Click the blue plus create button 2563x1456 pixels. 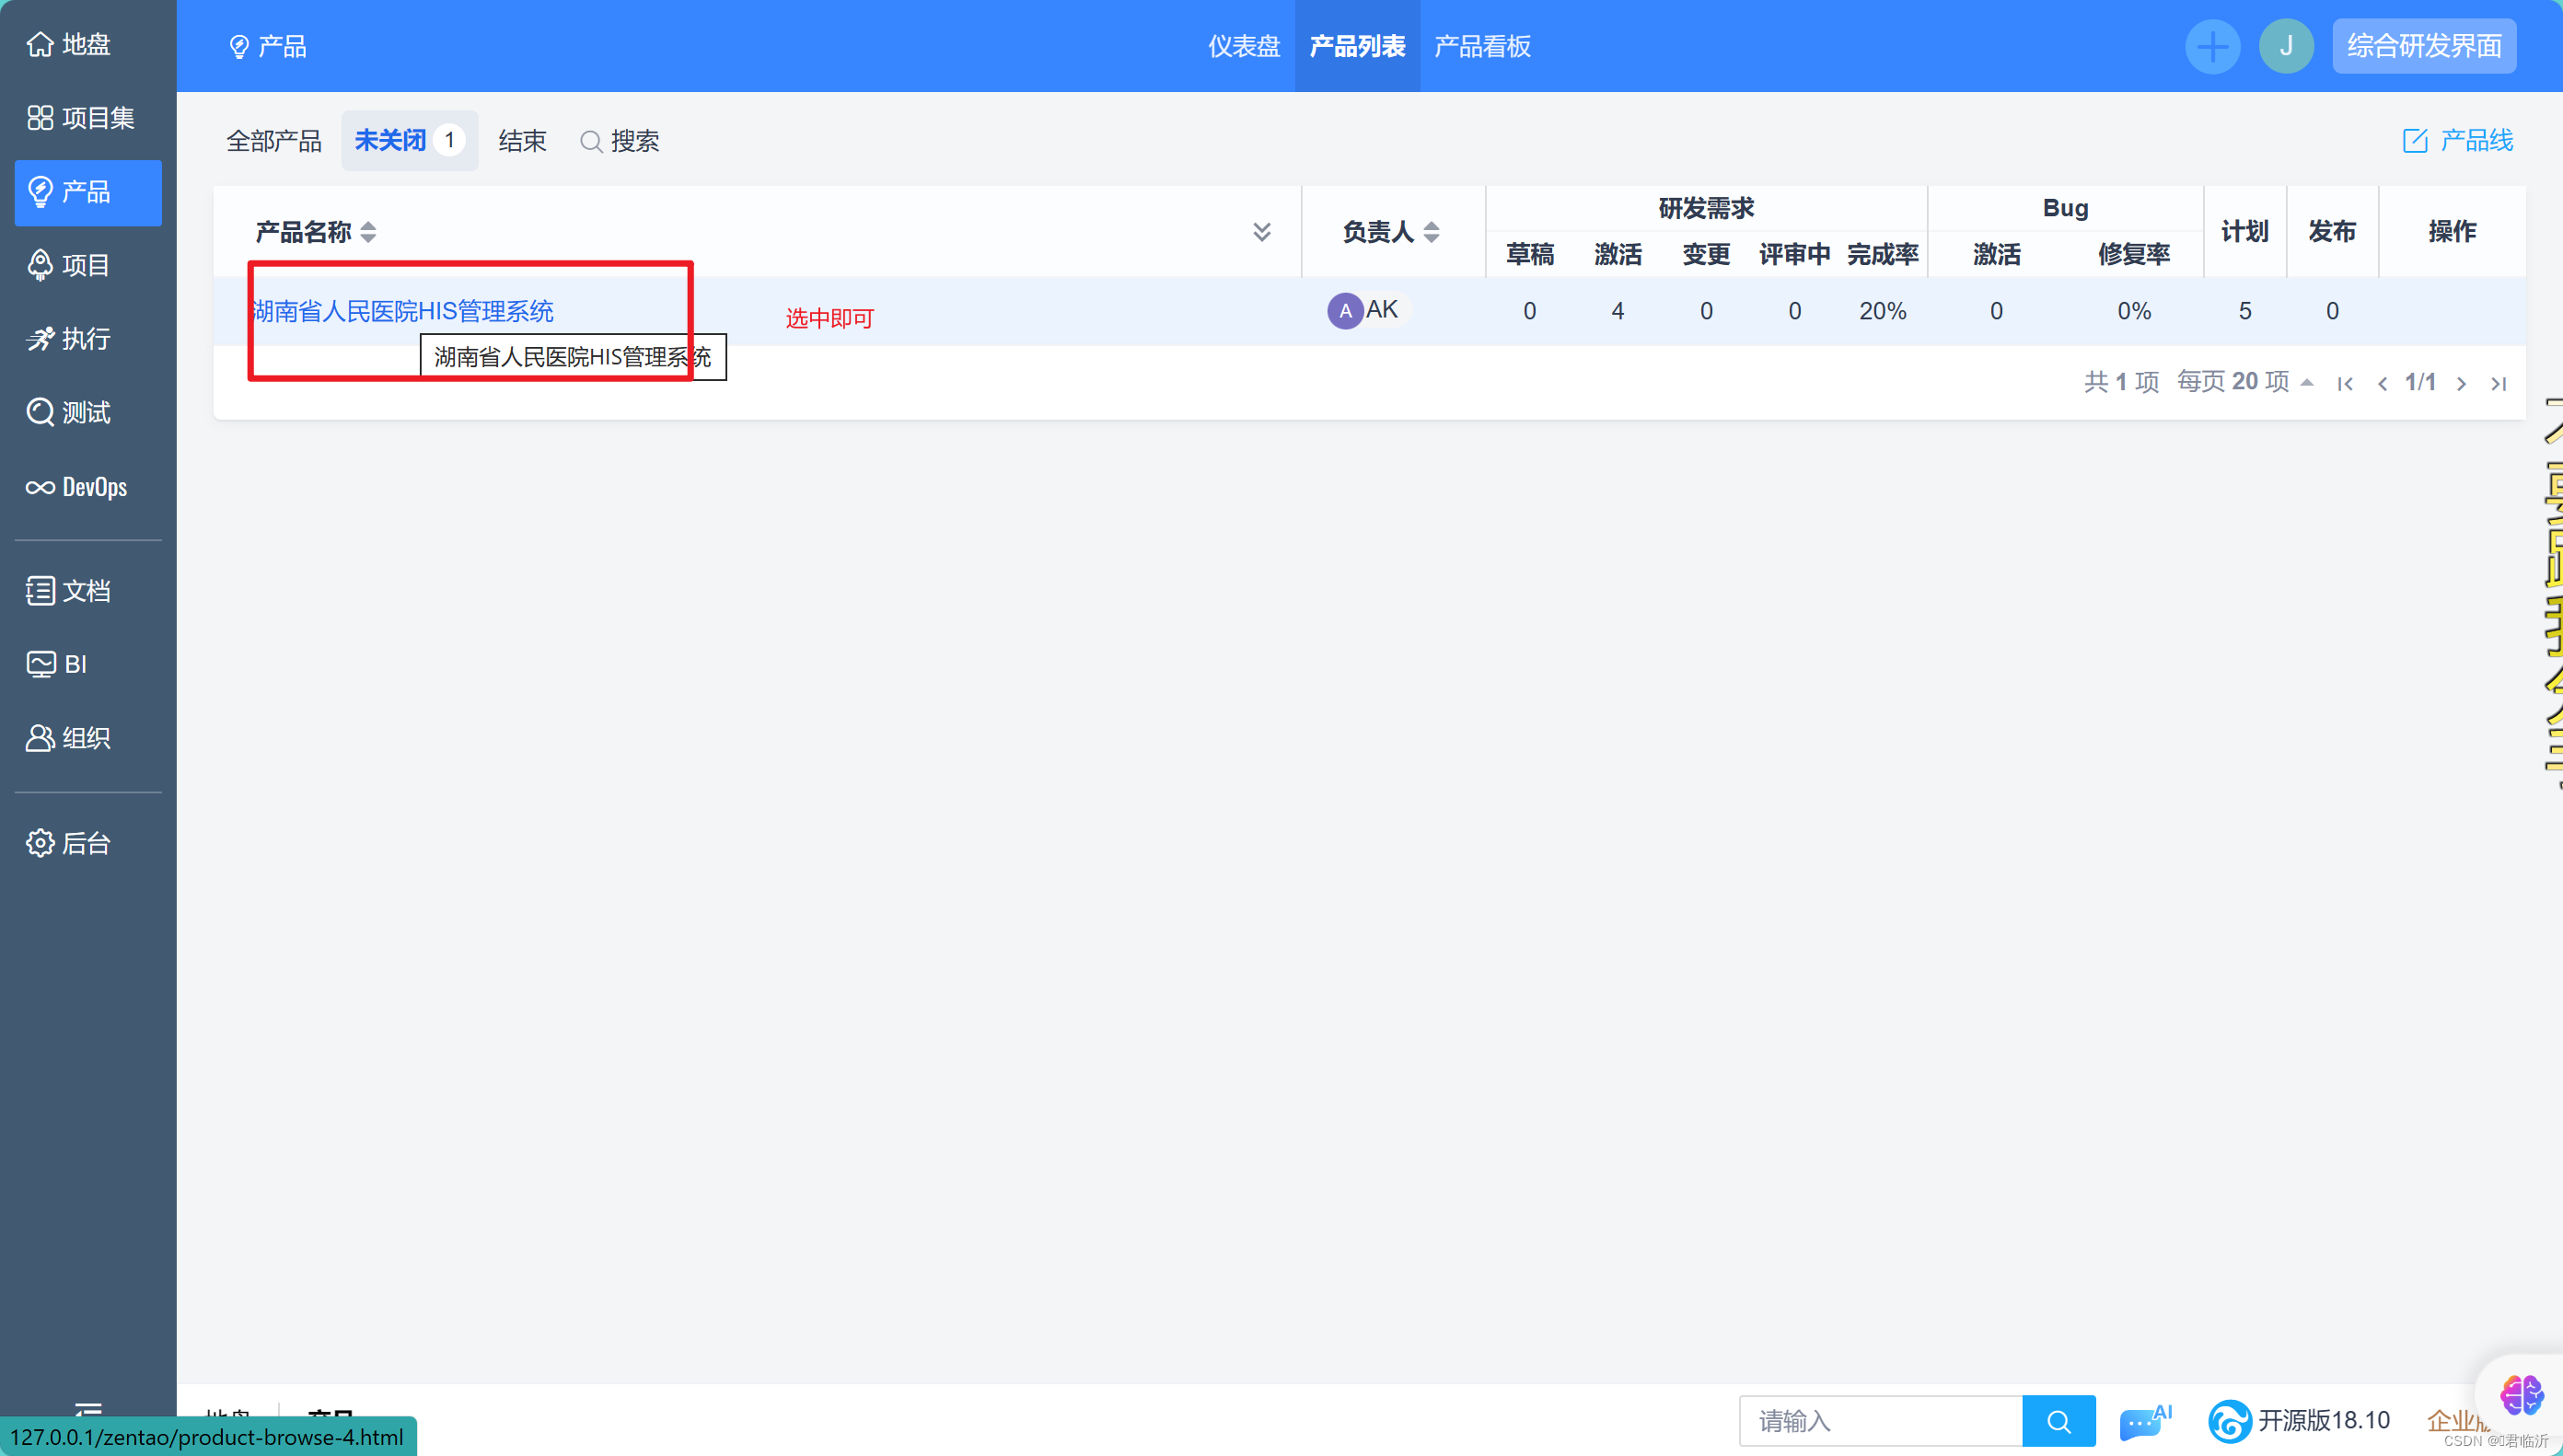pyautogui.click(x=2211, y=46)
